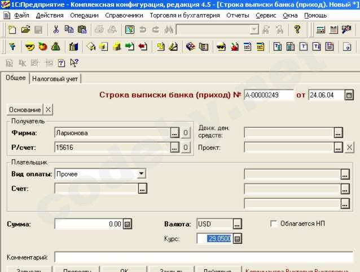Switch to the Налоговый учет tab
Viewport: 360px width, 272px height.
[55, 79]
